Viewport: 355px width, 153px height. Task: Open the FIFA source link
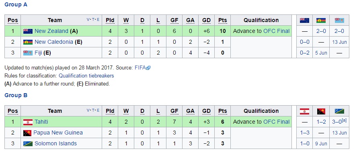coord(140,67)
